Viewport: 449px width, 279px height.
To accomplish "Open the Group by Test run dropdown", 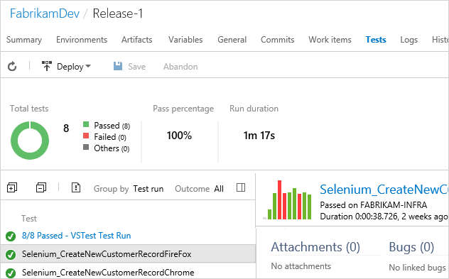I will click(x=148, y=189).
